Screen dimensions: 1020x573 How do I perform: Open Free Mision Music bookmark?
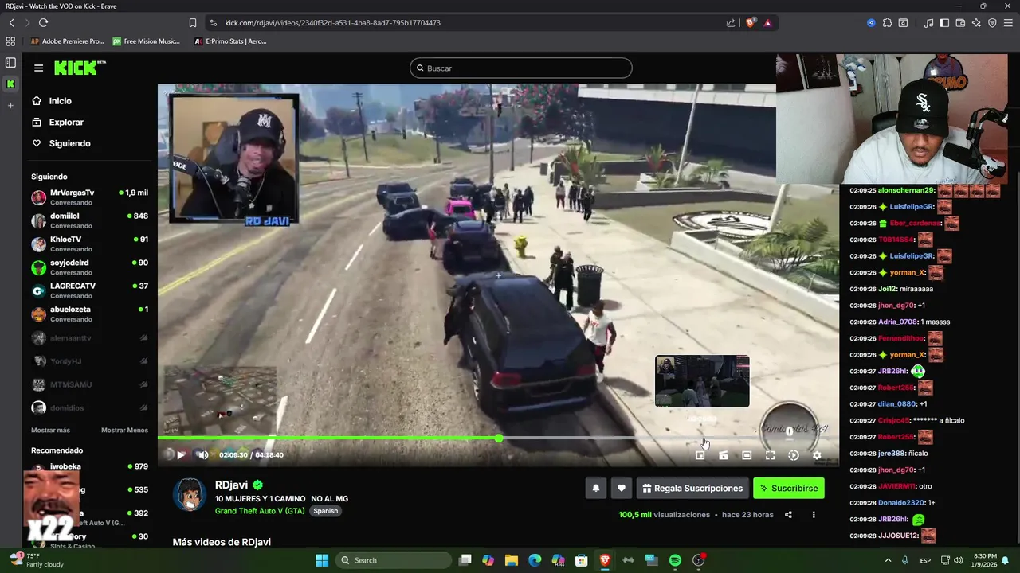(x=147, y=41)
